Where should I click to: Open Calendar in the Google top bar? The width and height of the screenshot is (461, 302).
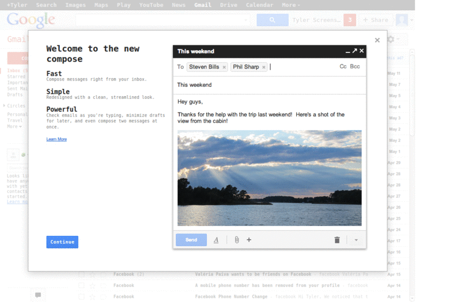[259, 5]
